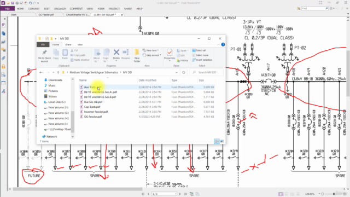The width and height of the screenshot is (350, 197).
Task: Open Foxit comments panel icon in left sidebar
Action: (4, 50)
